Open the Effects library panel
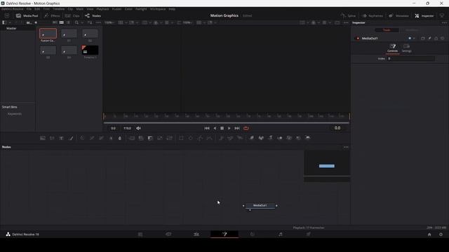Viewport: 449px width, 252px height. (52, 15)
